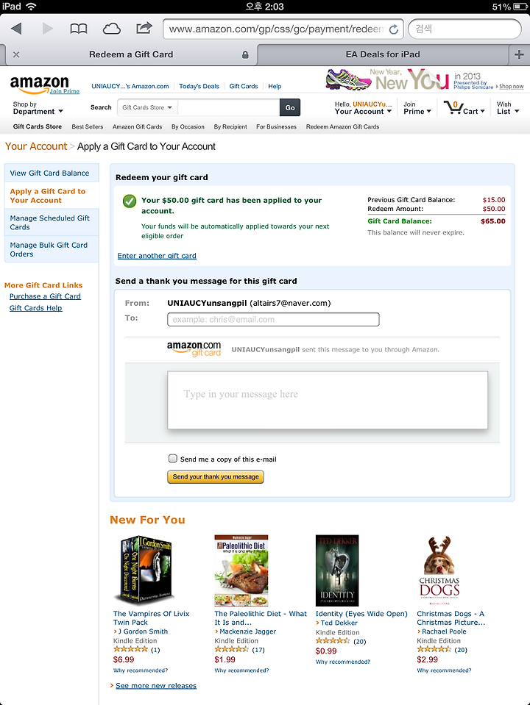530x705 pixels.
Task: Expand the Shop by Department menu
Action: tap(38, 108)
